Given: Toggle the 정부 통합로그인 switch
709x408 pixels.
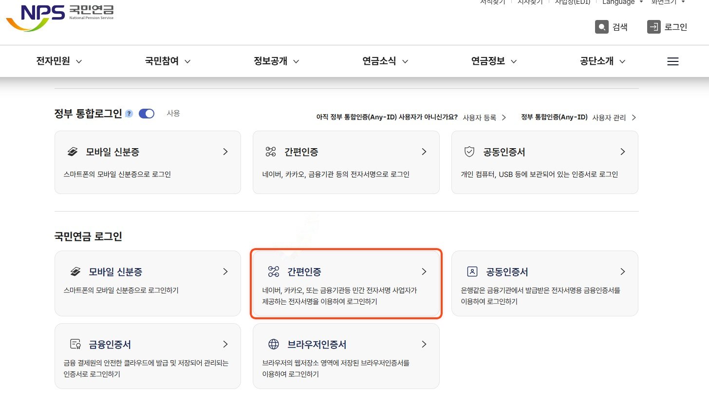Looking at the screenshot, I should (147, 114).
